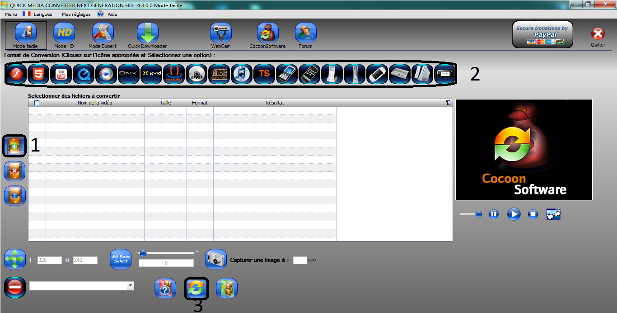Click the Taille column header

[165, 103]
